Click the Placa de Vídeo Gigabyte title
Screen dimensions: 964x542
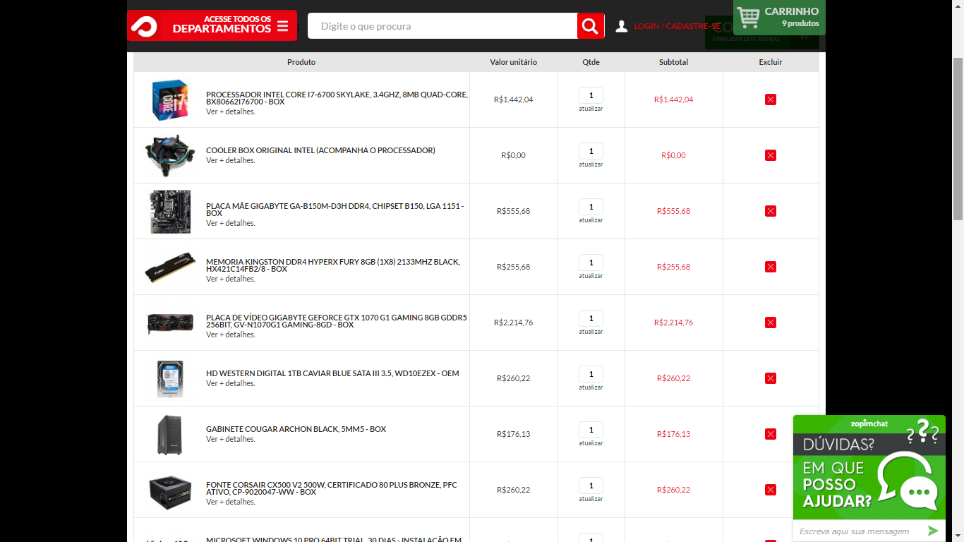[x=337, y=321]
